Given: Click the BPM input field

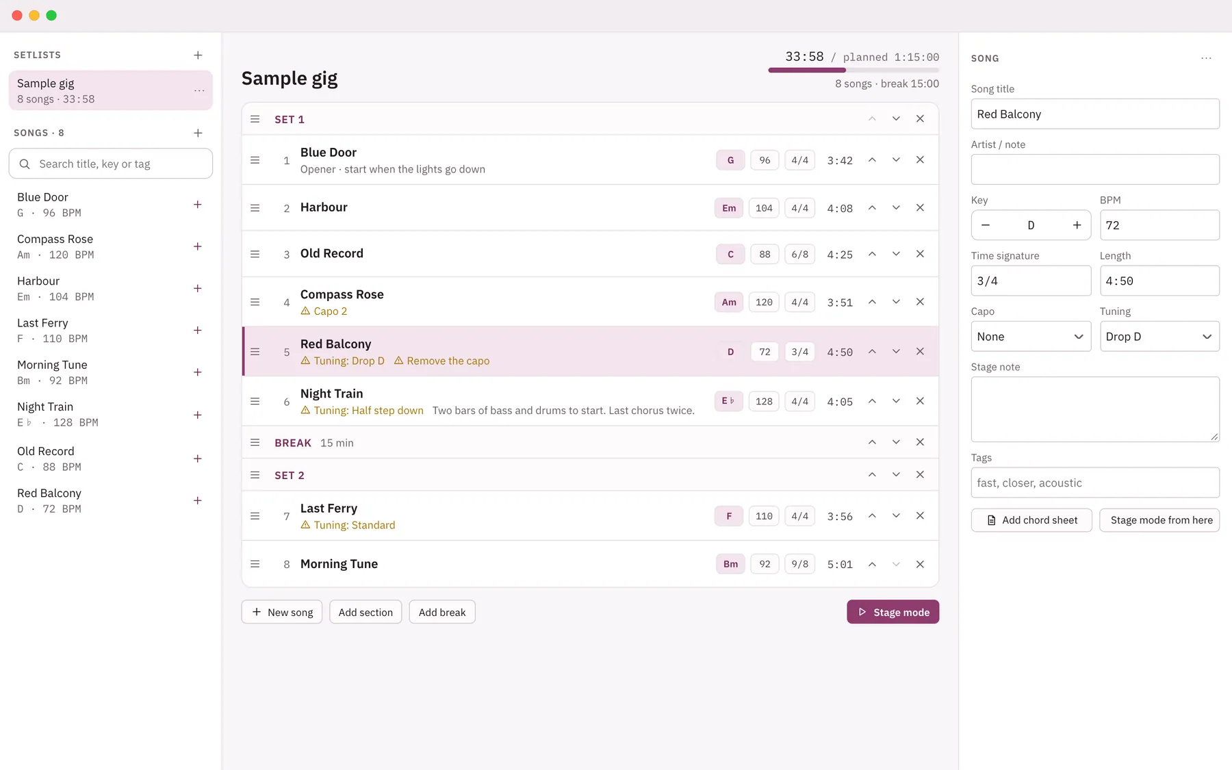Looking at the screenshot, I should point(1159,225).
